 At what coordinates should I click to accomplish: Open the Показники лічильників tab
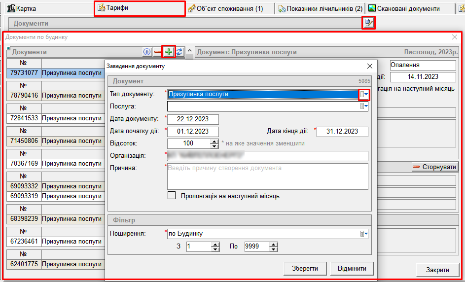[320, 8]
